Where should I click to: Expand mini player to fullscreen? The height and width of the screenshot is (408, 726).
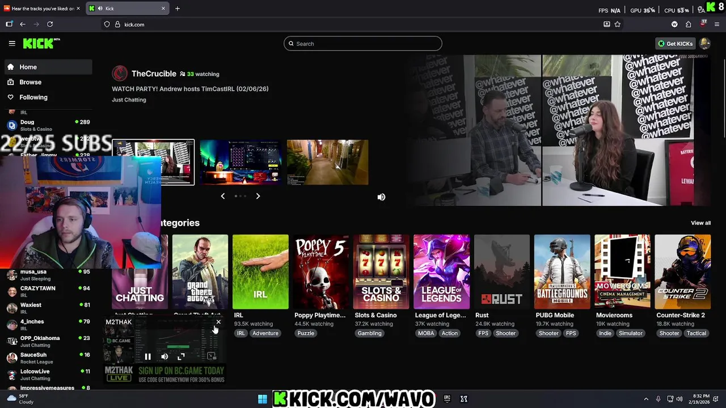[181, 356]
